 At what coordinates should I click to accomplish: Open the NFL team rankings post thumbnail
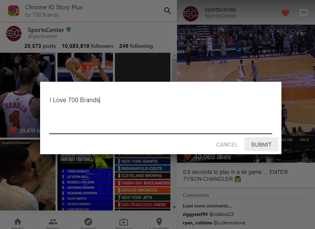pos(143,182)
